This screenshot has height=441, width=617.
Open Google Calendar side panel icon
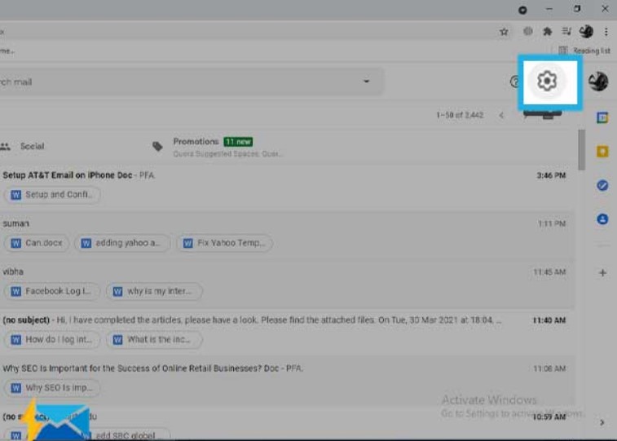click(602, 117)
